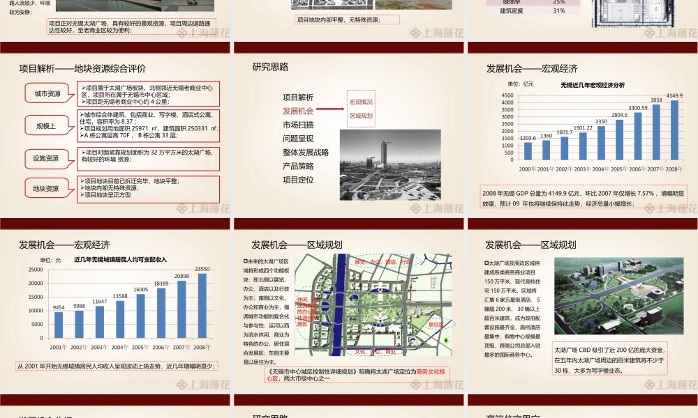This screenshot has height=418, width=698.
Task: Click the dashed box containing 宏观概况
Action: [x=361, y=108]
